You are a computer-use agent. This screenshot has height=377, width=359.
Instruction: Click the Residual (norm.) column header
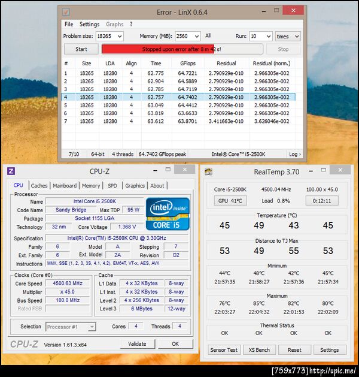tap(272, 64)
